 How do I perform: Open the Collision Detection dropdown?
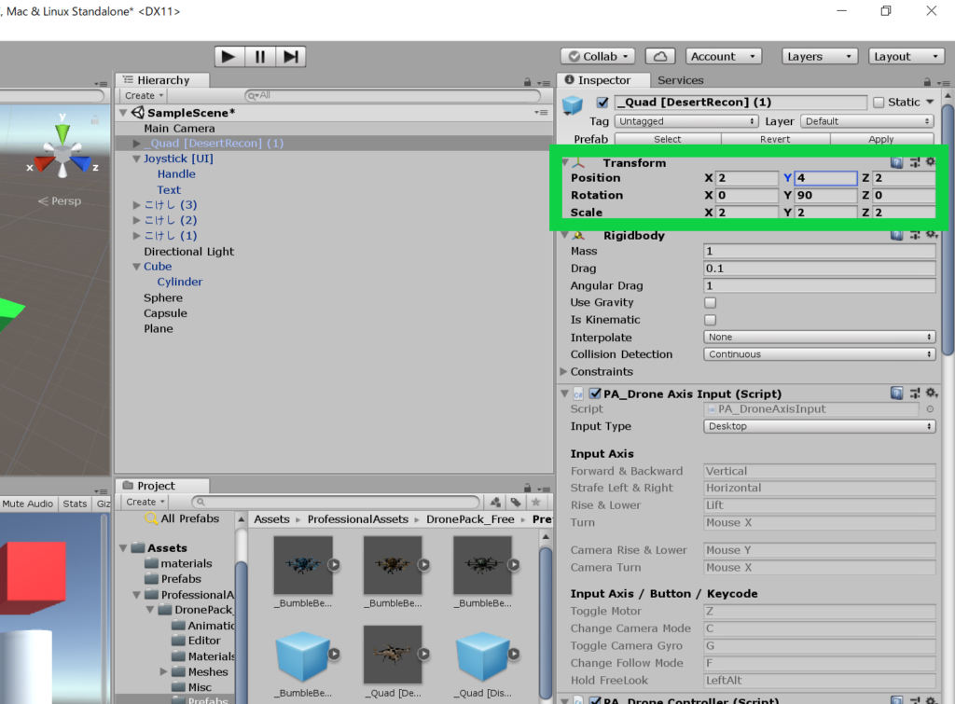pos(819,354)
